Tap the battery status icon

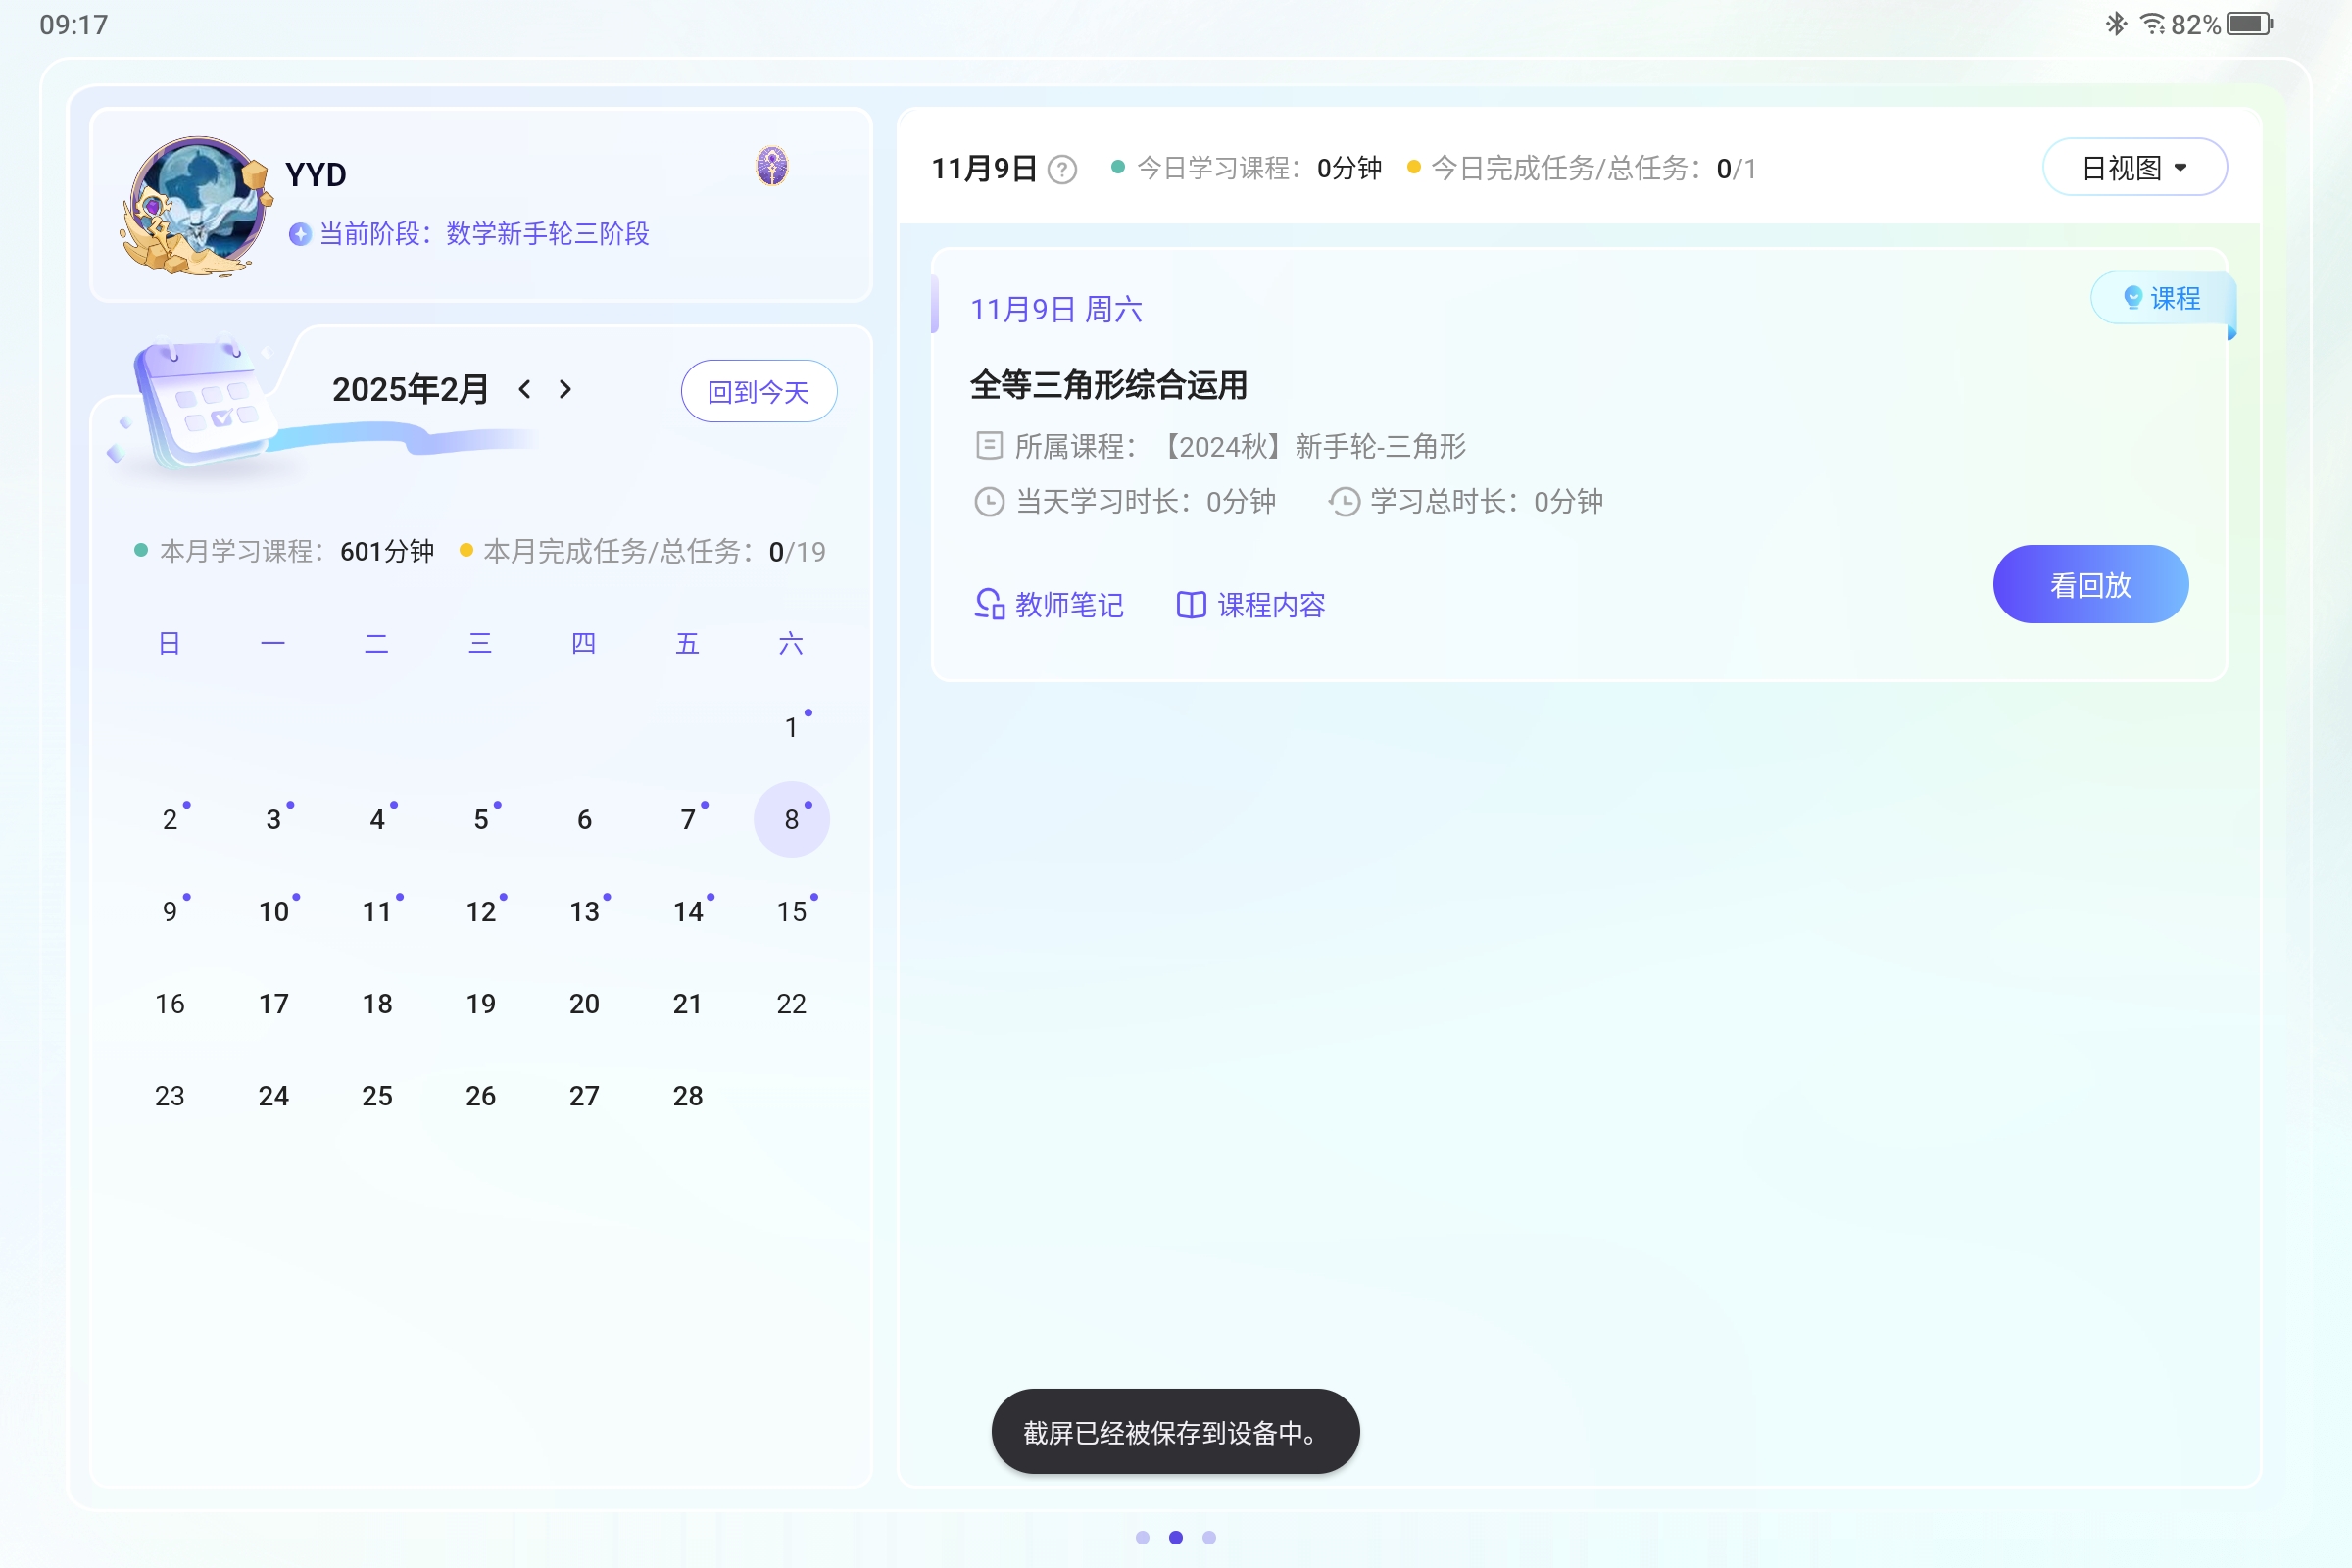coord(2250,23)
